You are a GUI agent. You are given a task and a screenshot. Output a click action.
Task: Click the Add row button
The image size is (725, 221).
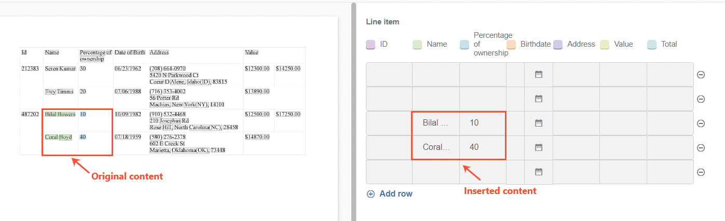[389, 194]
